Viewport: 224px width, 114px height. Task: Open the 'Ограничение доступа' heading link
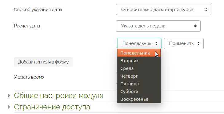pyautogui.click(x=52, y=107)
